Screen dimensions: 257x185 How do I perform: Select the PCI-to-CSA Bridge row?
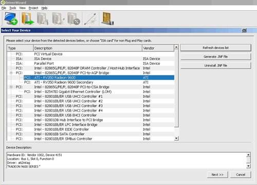(90, 87)
